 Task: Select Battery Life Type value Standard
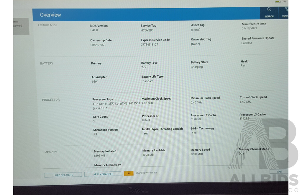tap(147, 81)
